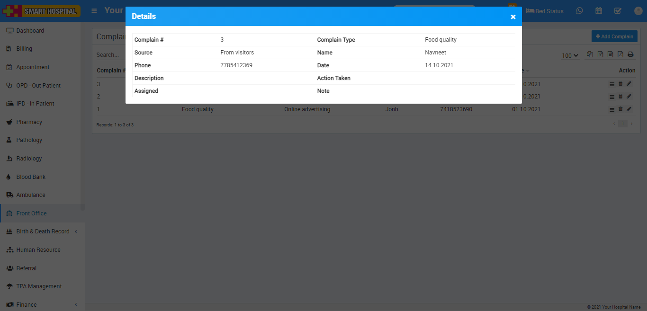Screen dimensions: 647x311
Task: Click the user profile avatar
Action: click(638, 11)
